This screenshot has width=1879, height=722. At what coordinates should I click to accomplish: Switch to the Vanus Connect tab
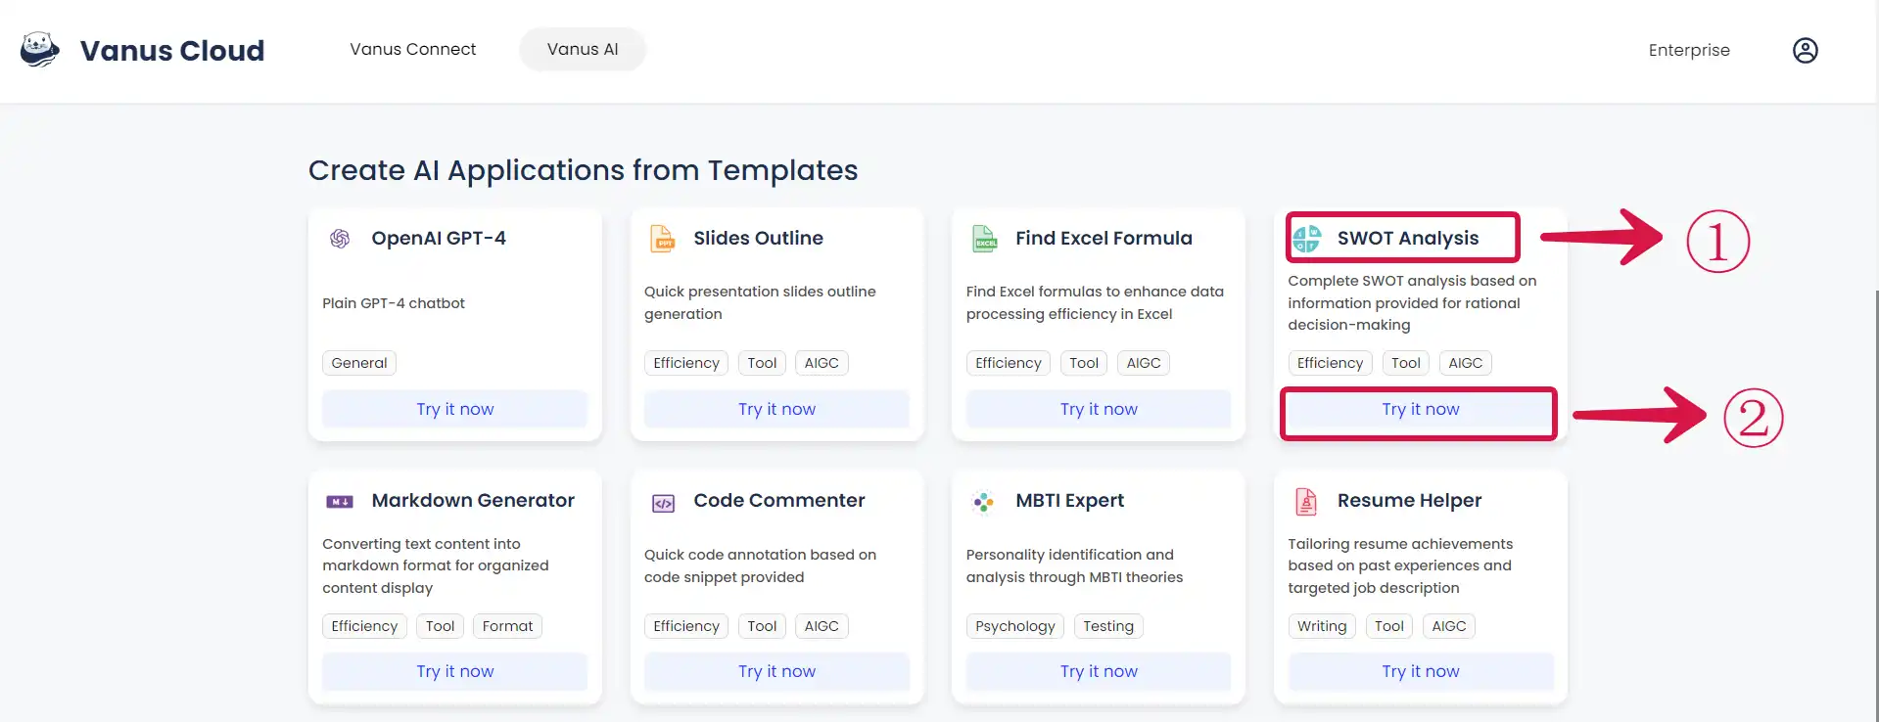coord(413,49)
